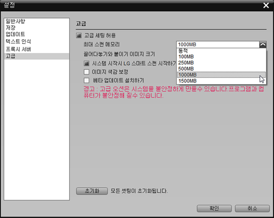
Task: Select the highlighted 1000MB option
Action: coord(187,75)
